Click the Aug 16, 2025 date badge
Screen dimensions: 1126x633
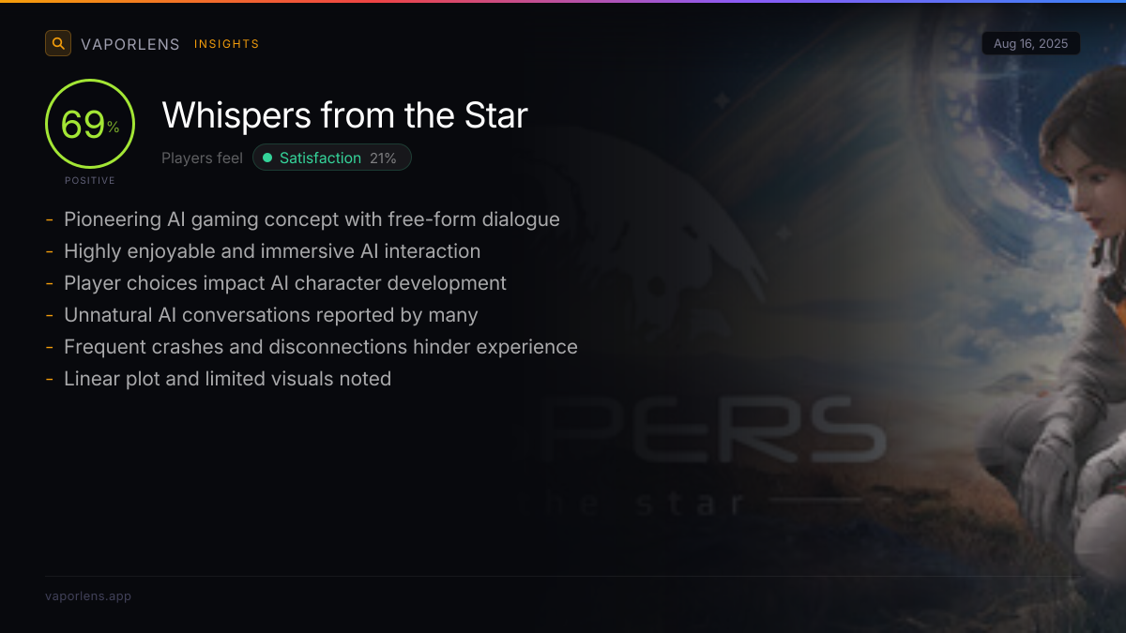coord(1030,44)
